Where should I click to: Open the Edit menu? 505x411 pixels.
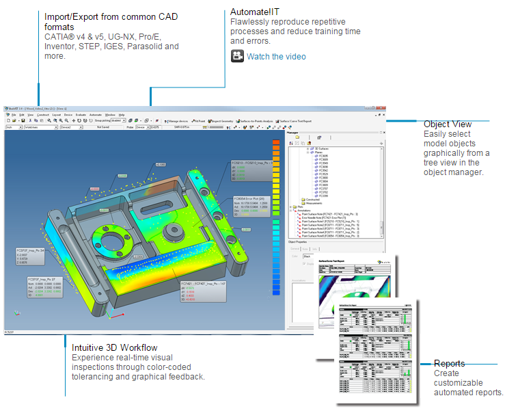tap(22, 115)
